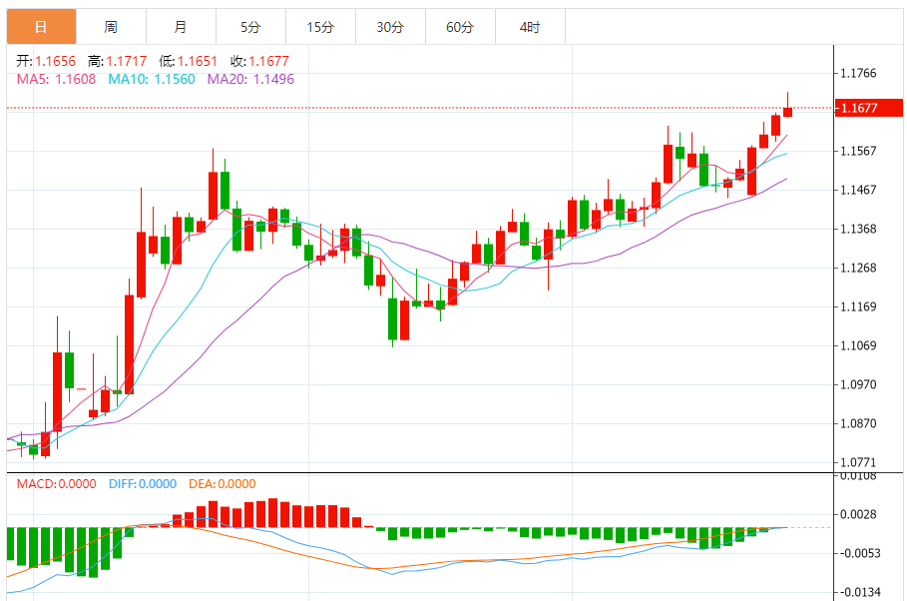Switch to the 月 monthly tab
The height and width of the screenshot is (601, 907).
pyautogui.click(x=181, y=27)
